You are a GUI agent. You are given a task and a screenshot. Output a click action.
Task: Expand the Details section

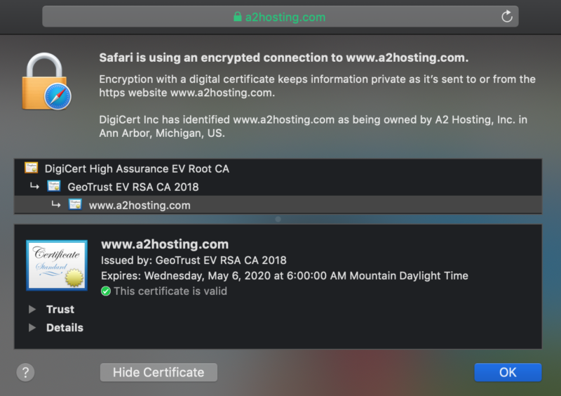tap(32, 328)
